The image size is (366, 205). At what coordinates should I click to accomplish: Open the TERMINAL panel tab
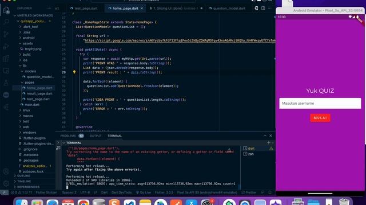[x=114, y=136]
